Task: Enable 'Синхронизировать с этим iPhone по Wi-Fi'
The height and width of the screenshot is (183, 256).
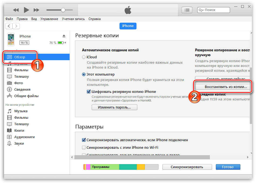Action: tap(84, 148)
